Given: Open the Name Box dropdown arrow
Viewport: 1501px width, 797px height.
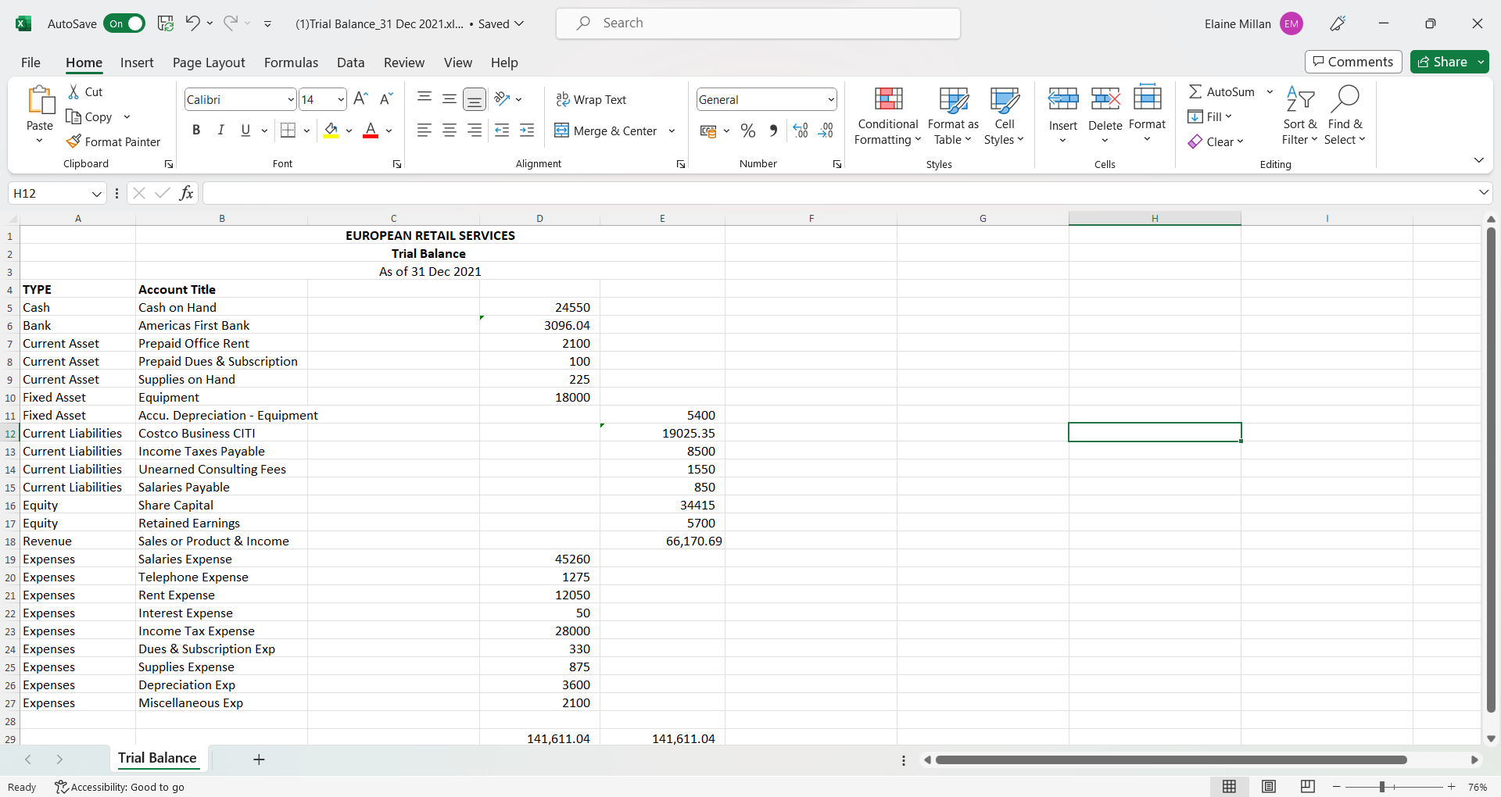Looking at the screenshot, I should pyautogui.click(x=97, y=193).
